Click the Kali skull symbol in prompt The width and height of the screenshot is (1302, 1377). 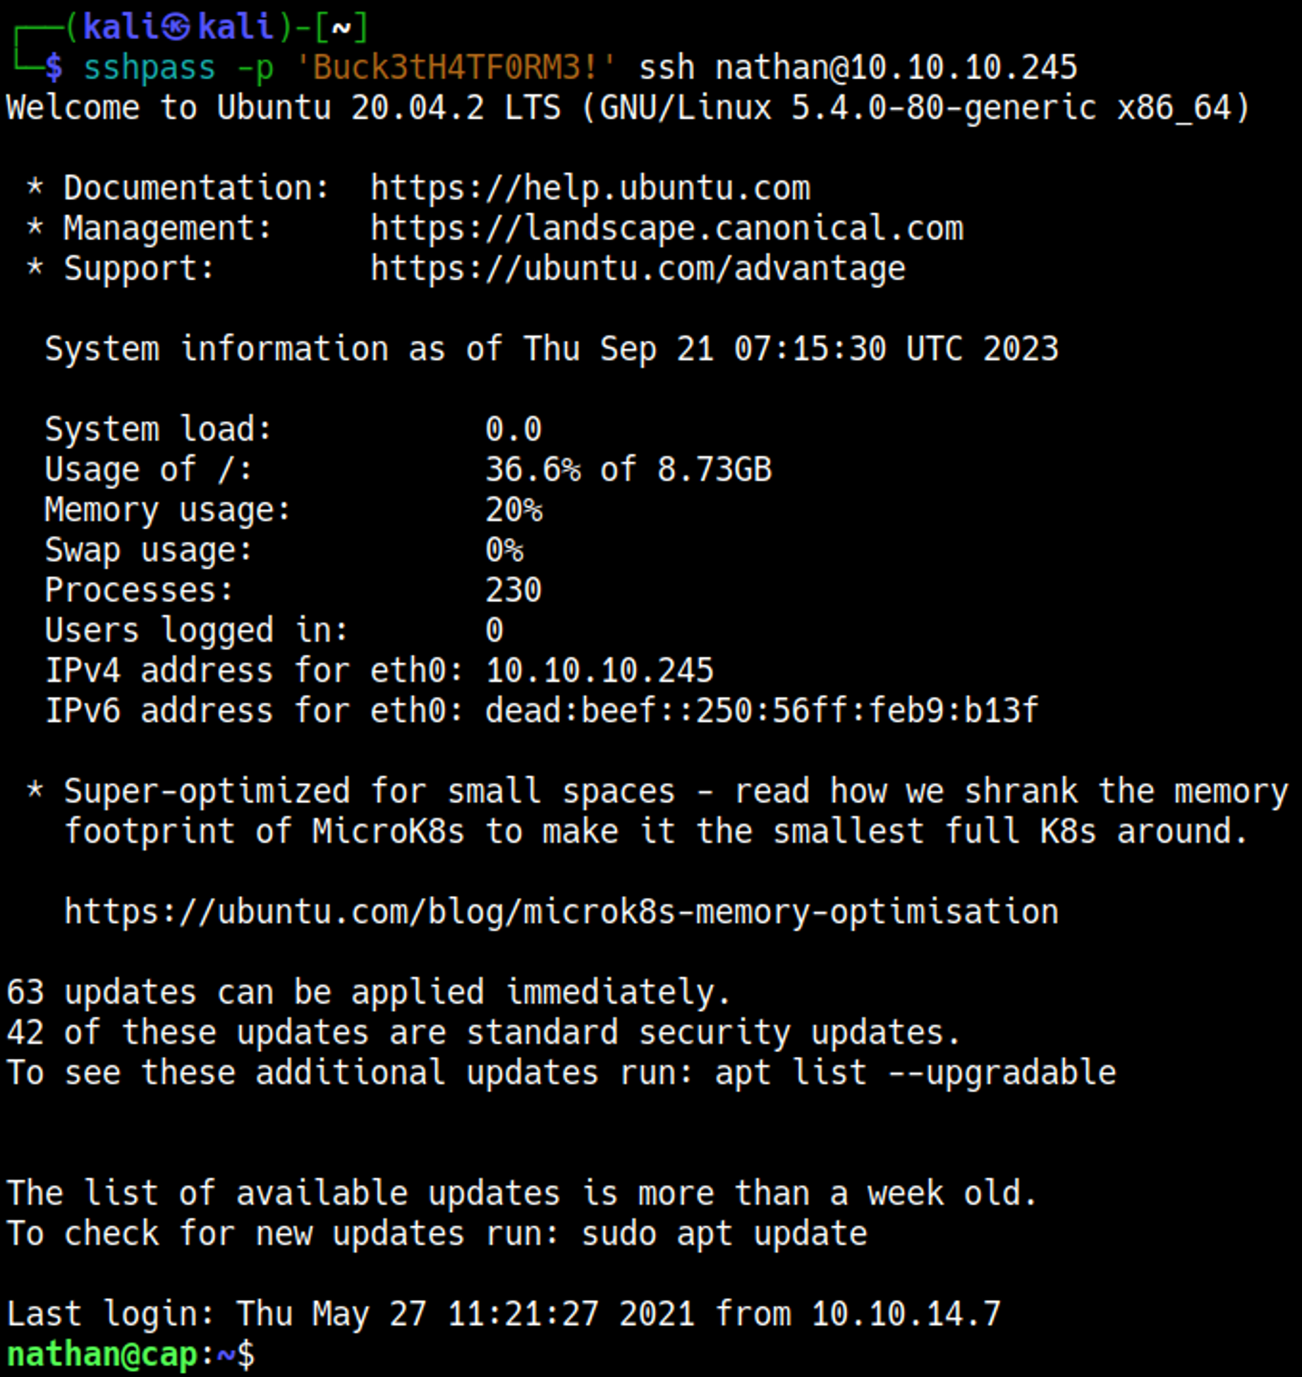tap(176, 28)
